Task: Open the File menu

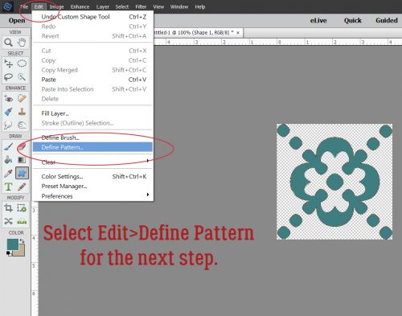Action: [x=24, y=6]
